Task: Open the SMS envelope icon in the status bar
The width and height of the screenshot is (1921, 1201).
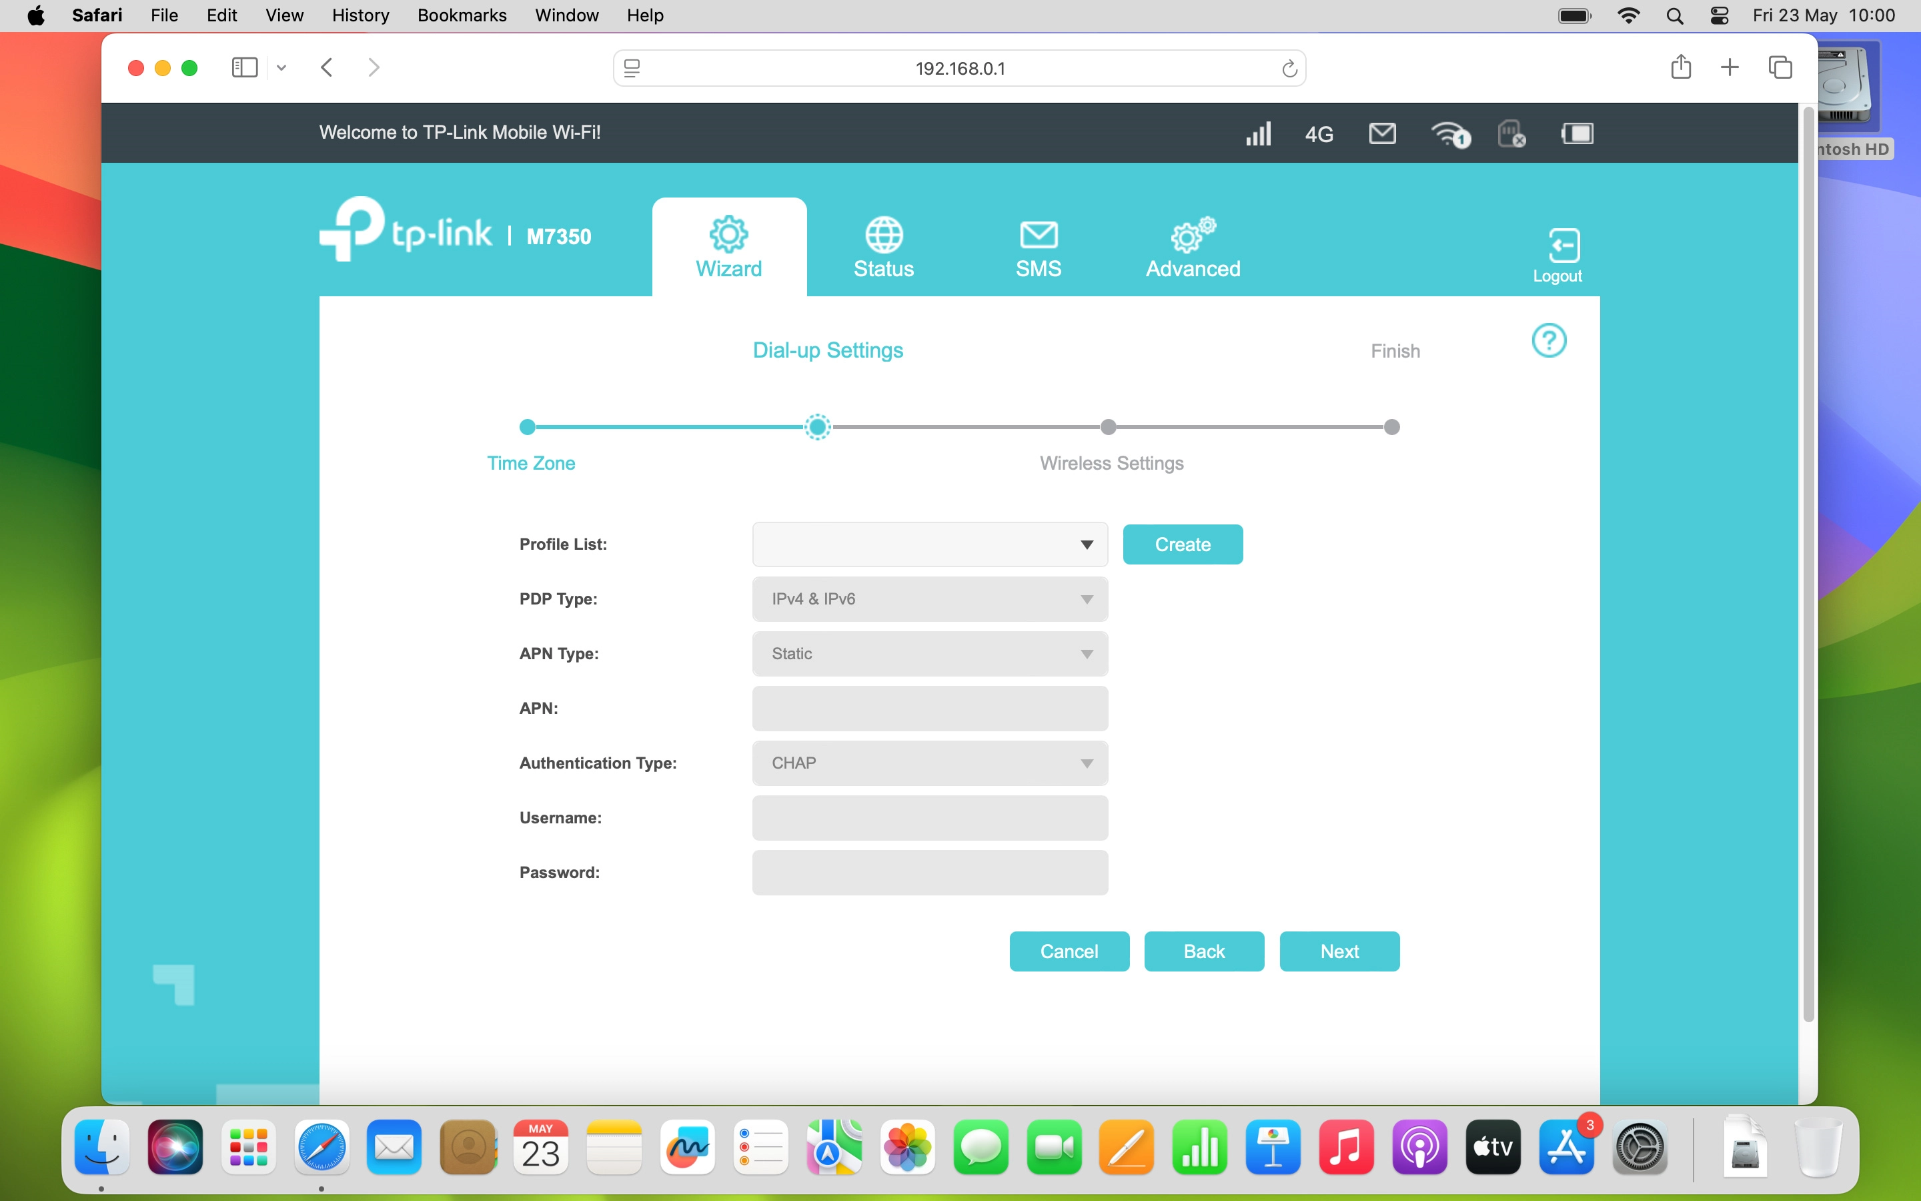Action: click(x=1382, y=133)
